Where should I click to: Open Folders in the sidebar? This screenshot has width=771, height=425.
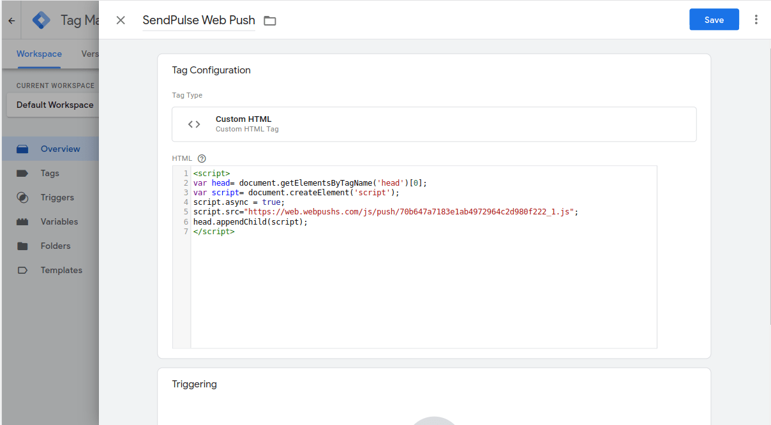click(55, 246)
